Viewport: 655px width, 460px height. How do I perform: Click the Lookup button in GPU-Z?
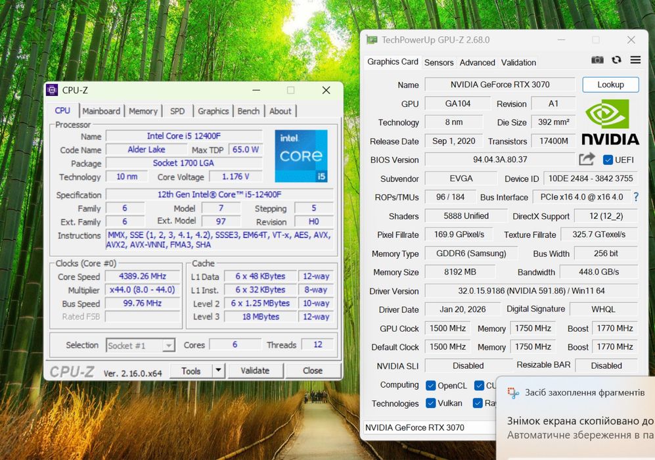pyautogui.click(x=610, y=84)
